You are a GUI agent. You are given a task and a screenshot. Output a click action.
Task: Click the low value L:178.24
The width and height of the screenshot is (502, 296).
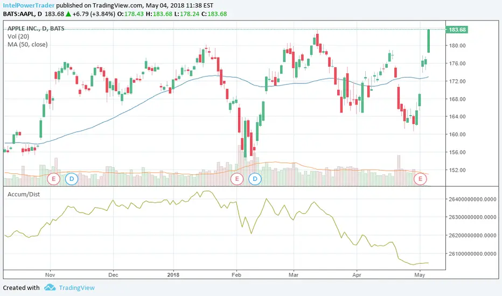[187, 14]
